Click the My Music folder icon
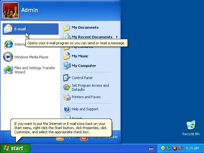Viewport: 204px width, 153px height. pyautogui.click(x=67, y=56)
